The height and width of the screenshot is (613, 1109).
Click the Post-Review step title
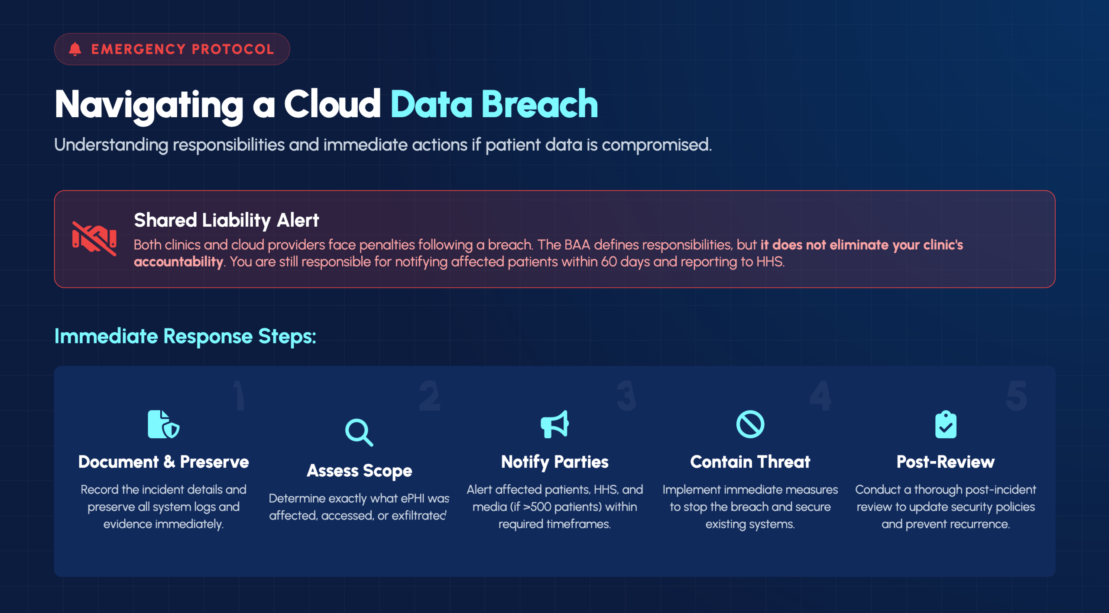[945, 462]
